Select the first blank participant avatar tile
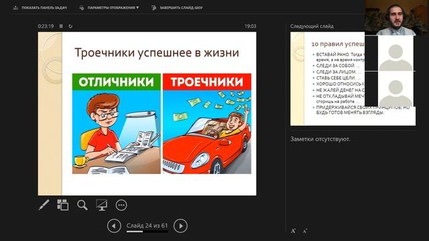This screenshot has height=241, width=429. pyautogui.click(x=395, y=54)
